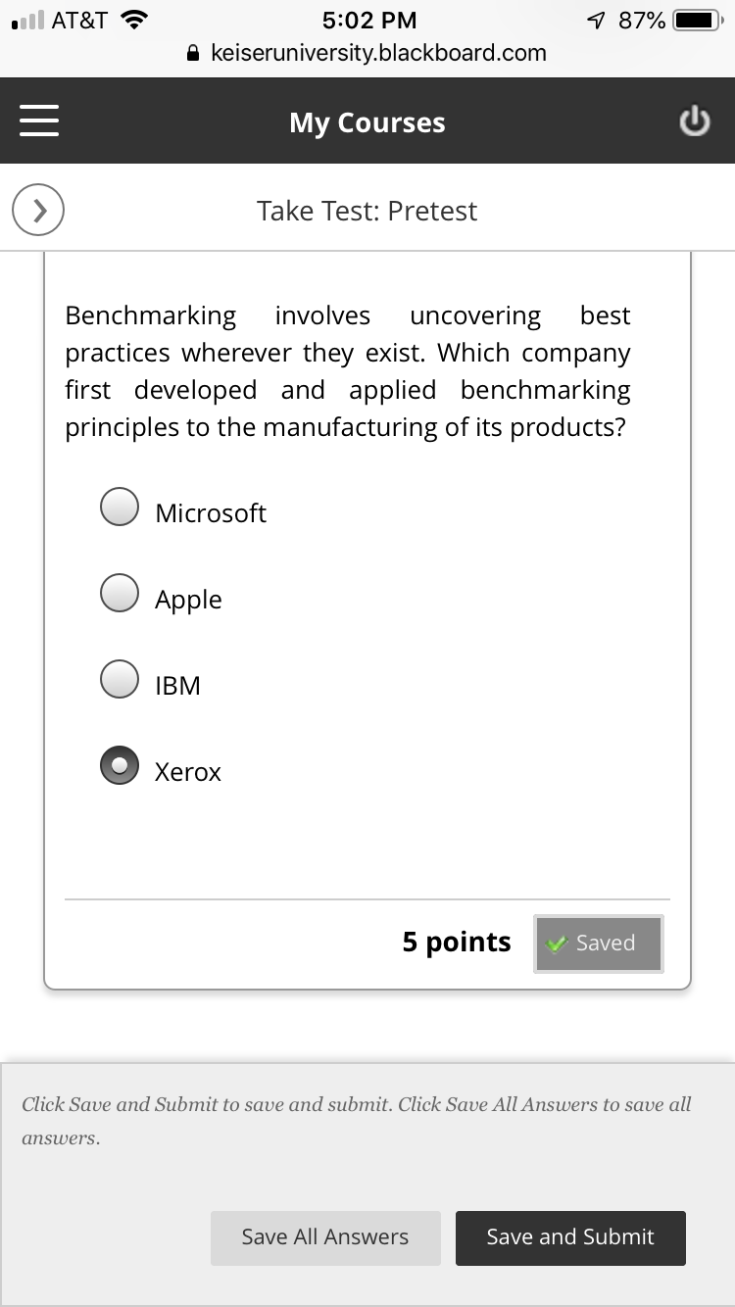Select the Xerox radio button
The height and width of the screenshot is (1307, 735).
(x=120, y=765)
